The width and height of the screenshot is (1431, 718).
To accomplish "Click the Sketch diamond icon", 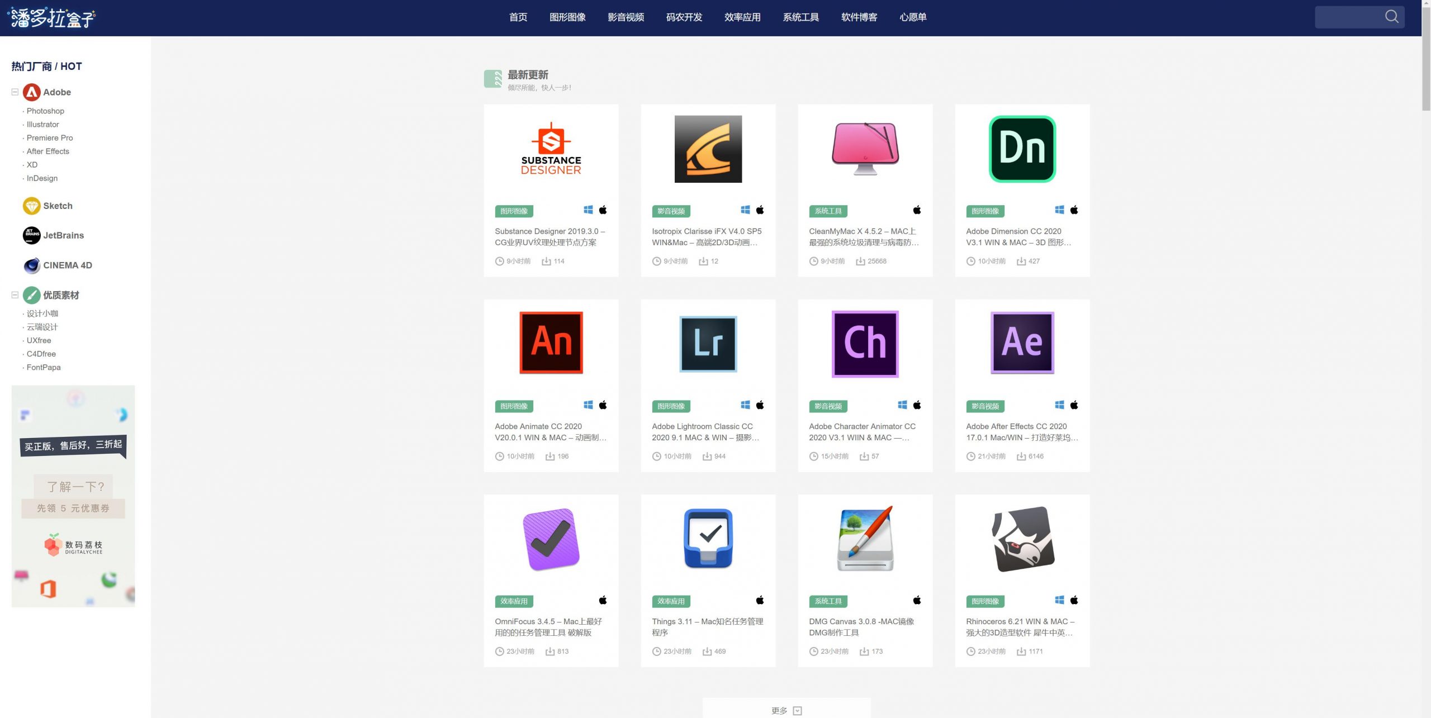I will [x=31, y=206].
